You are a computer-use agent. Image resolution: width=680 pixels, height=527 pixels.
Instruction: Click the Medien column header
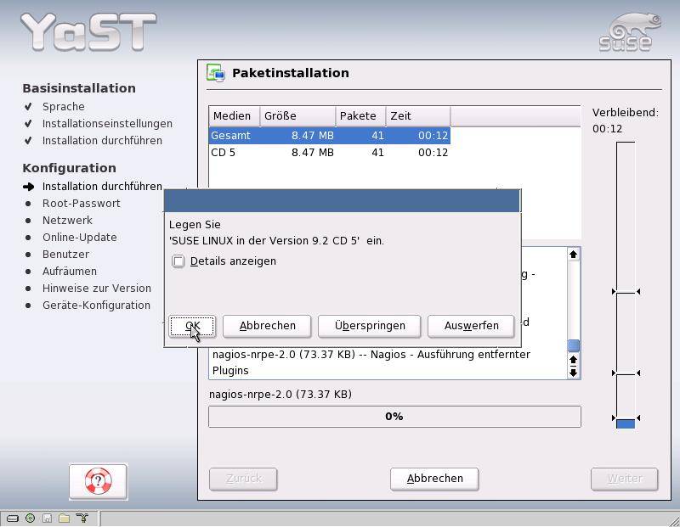tap(235, 116)
